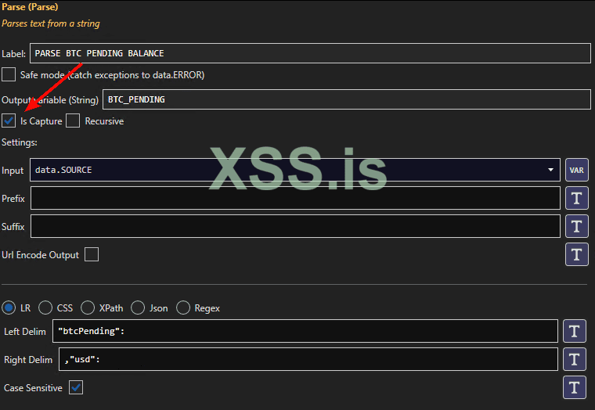Image resolution: width=595 pixels, height=410 pixels.
Task: Click the empty Suffix input field
Action: click(x=295, y=226)
